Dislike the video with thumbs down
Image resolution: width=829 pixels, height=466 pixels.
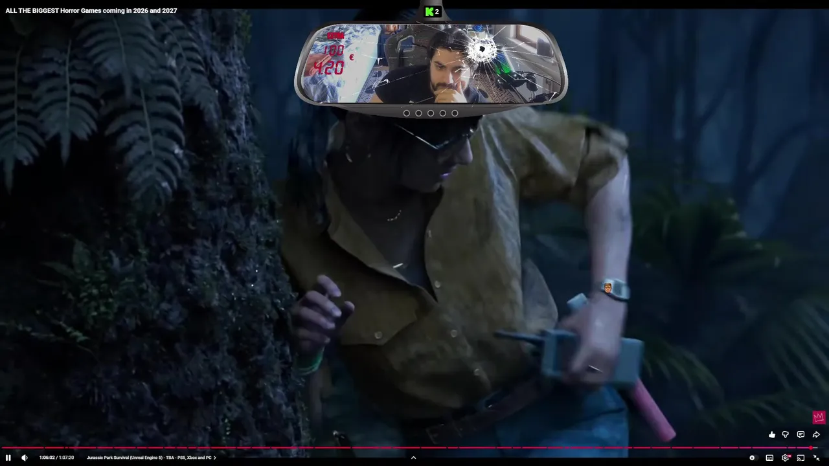[x=786, y=435]
